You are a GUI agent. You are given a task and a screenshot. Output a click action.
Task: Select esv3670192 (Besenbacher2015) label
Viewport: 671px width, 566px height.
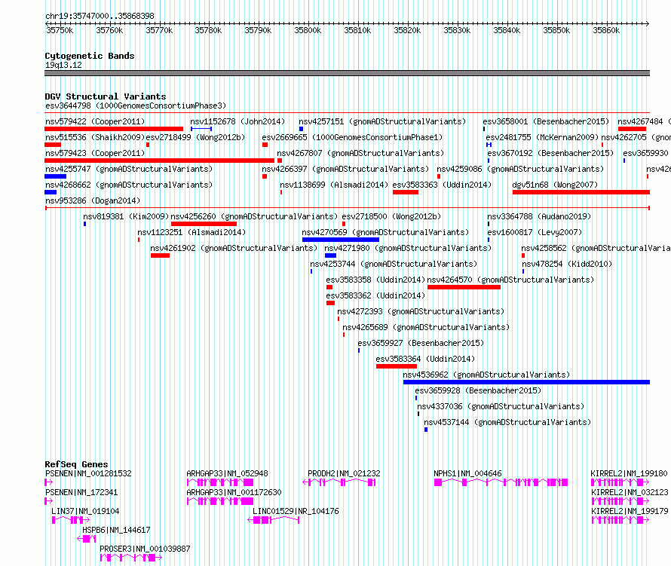[550, 153]
